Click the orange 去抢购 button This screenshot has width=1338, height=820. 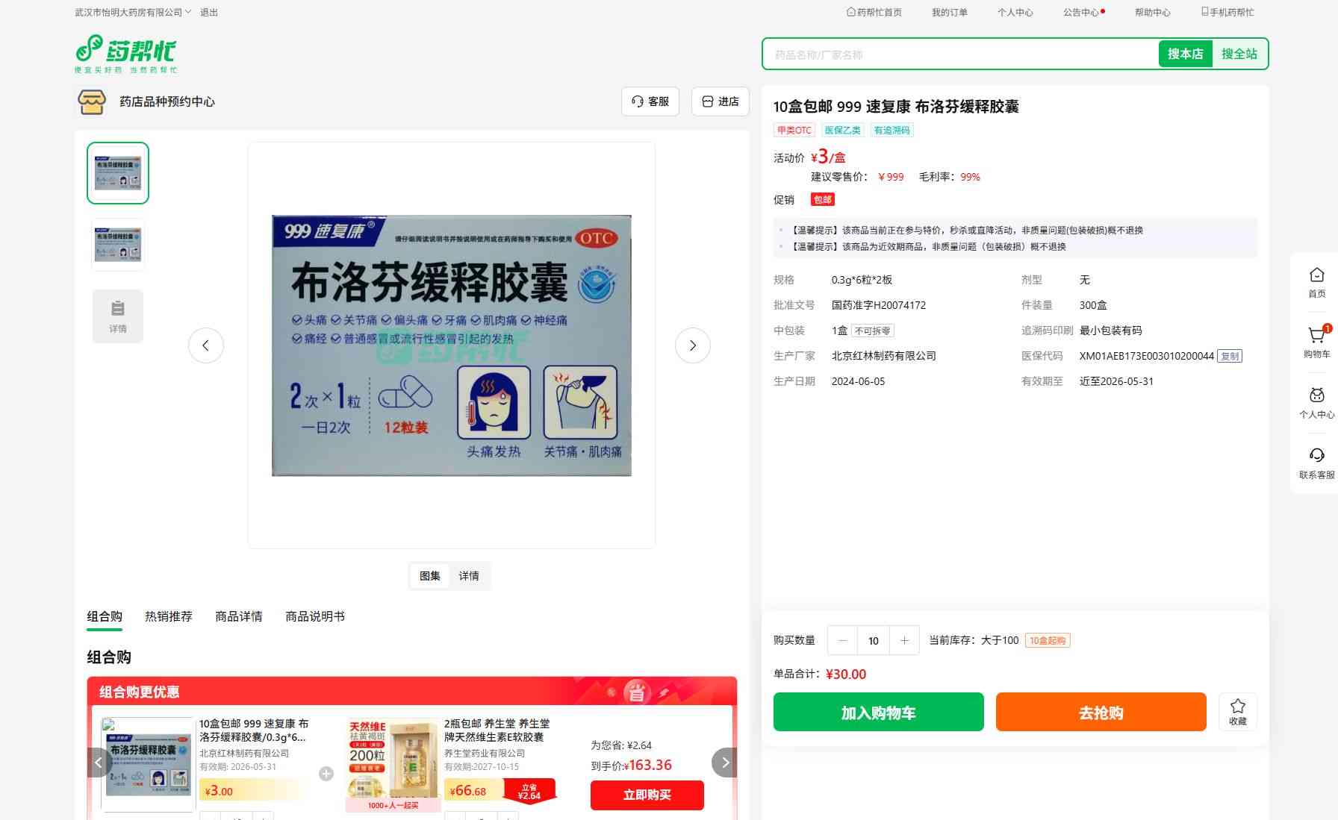click(1101, 712)
